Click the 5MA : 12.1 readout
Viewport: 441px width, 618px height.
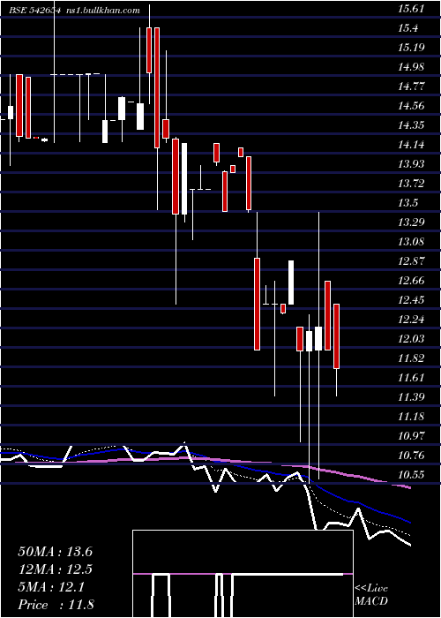pyautogui.click(x=51, y=587)
